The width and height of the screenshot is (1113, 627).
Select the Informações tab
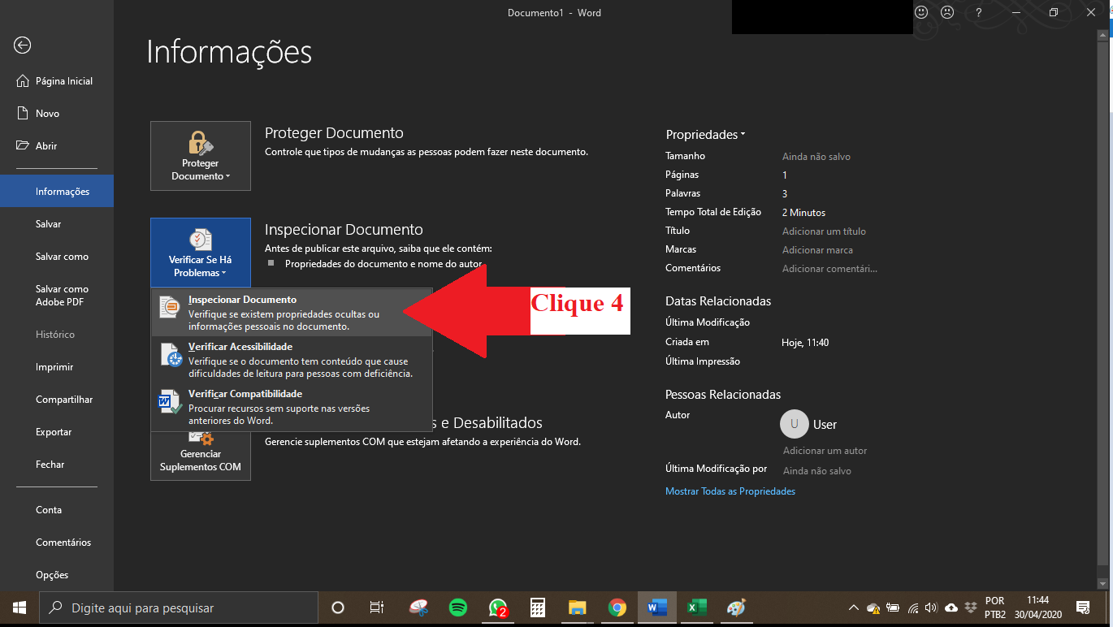(57, 192)
